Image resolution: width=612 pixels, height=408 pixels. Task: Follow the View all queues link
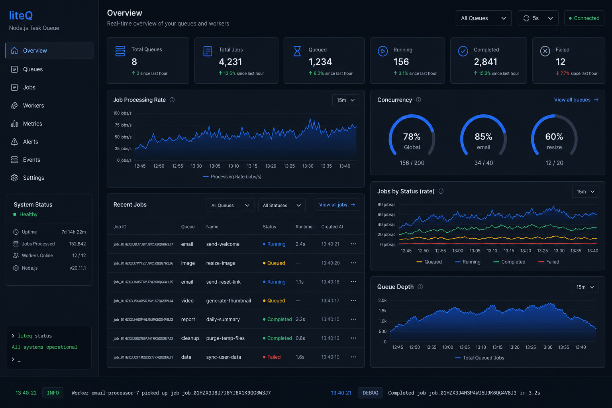[576, 100]
